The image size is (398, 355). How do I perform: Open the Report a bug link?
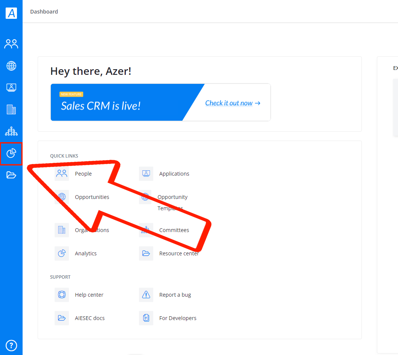(175, 295)
